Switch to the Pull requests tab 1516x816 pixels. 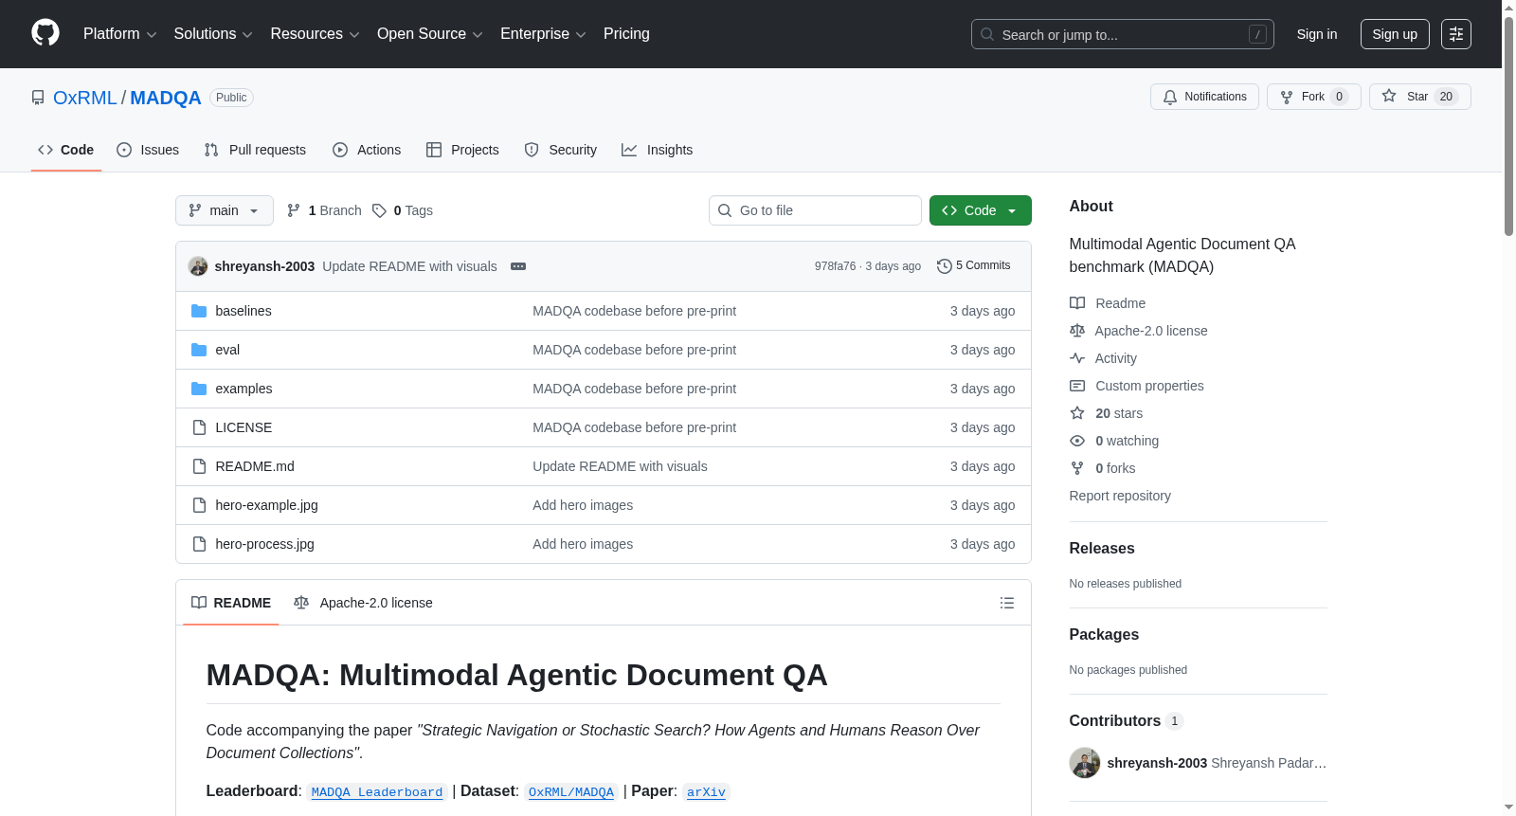(x=255, y=150)
